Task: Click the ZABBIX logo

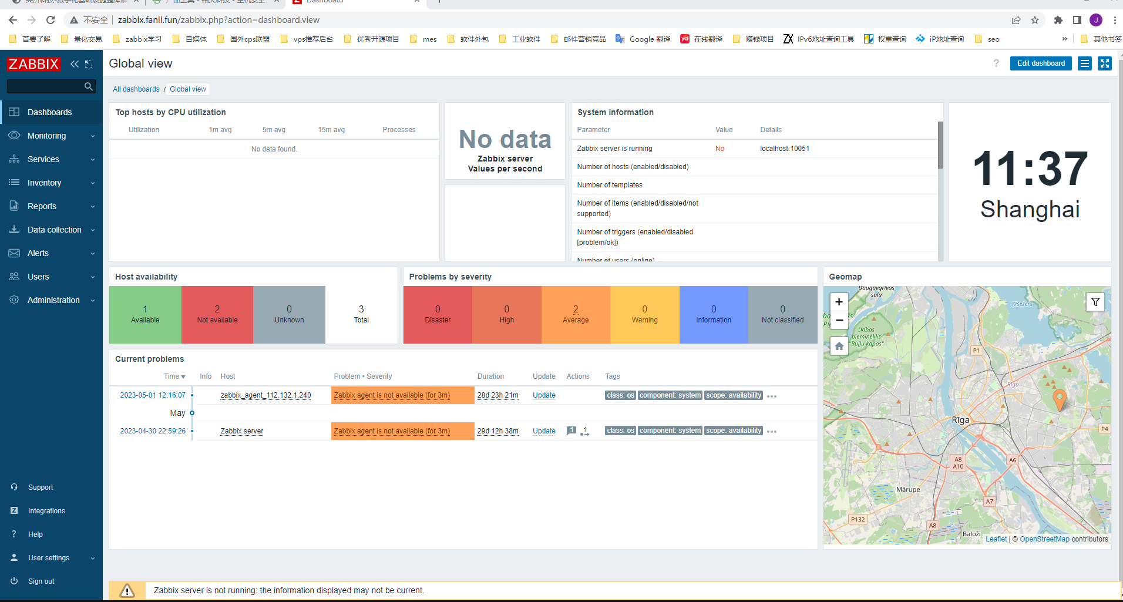Action: (x=33, y=63)
